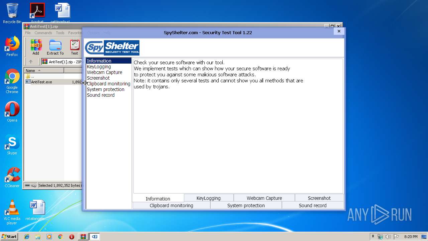Click the 8:20 PM taskbar clock
This screenshot has height=241, width=428.
(x=411, y=237)
